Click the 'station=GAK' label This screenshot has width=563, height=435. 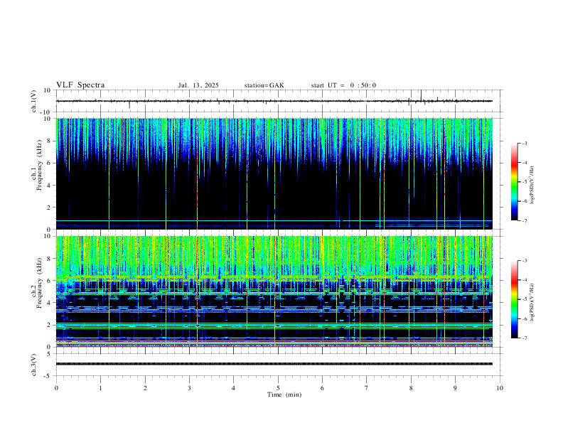click(x=264, y=85)
